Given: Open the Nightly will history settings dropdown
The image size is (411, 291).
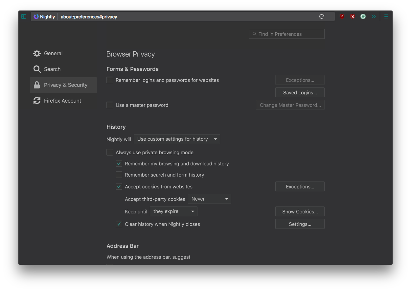Looking at the screenshot, I should [177, 139].
